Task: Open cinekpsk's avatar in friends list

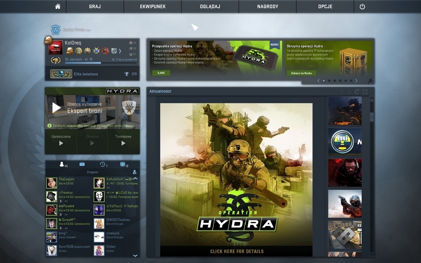Action: tap(99, 237)
